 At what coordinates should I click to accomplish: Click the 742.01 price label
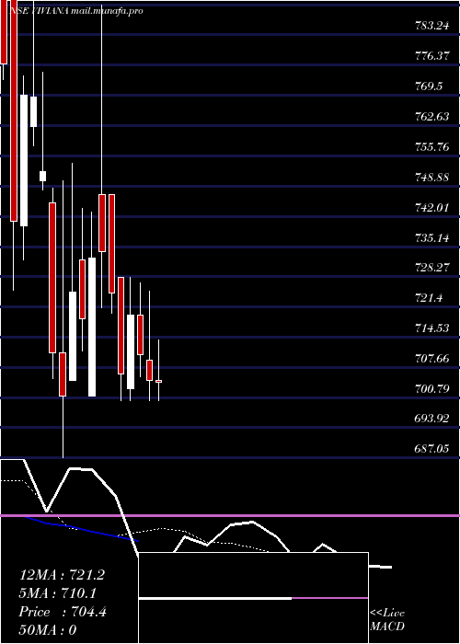(x=431, y=207)
